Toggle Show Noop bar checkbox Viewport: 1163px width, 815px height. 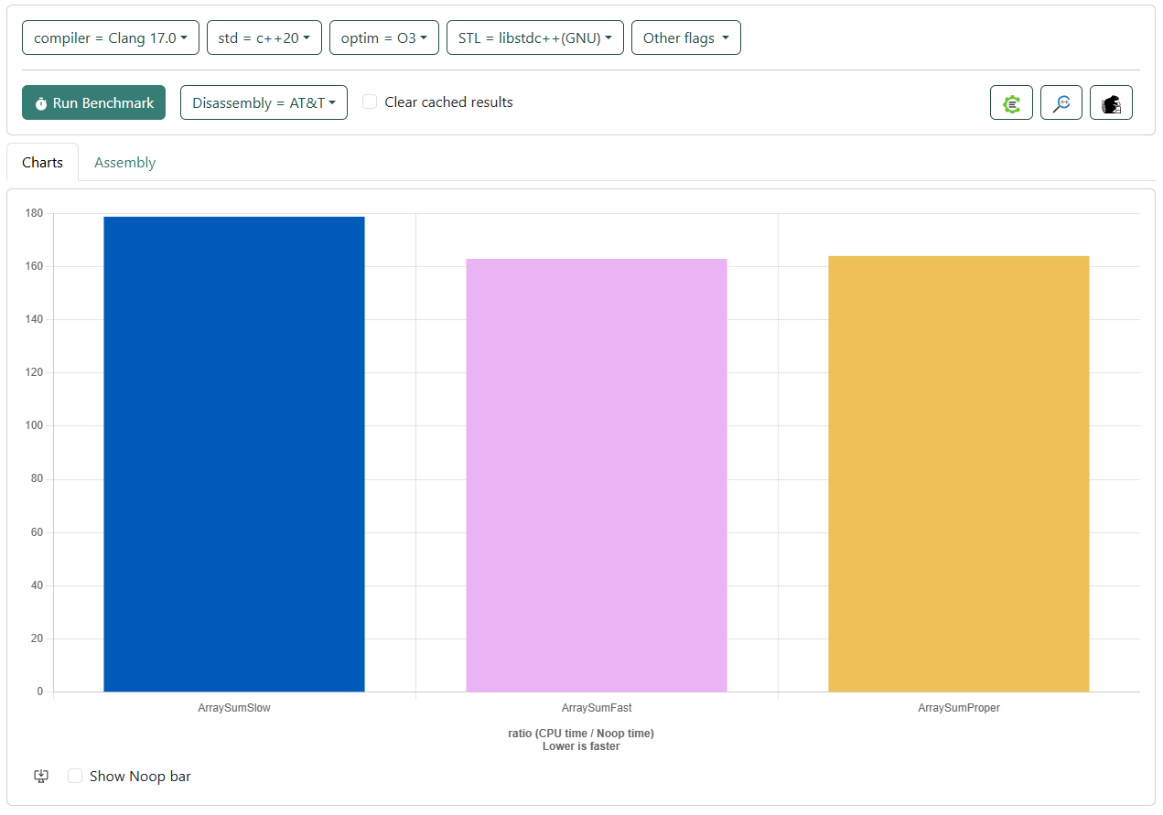point(75,776)
